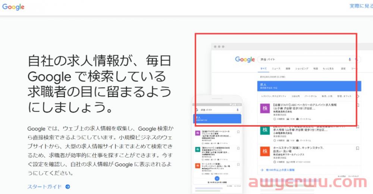Image resolution: width=373 pixels, height=194 pixels.
Task: Click the teal company icon in the phone mockup
Action: [x=198, y=149]
